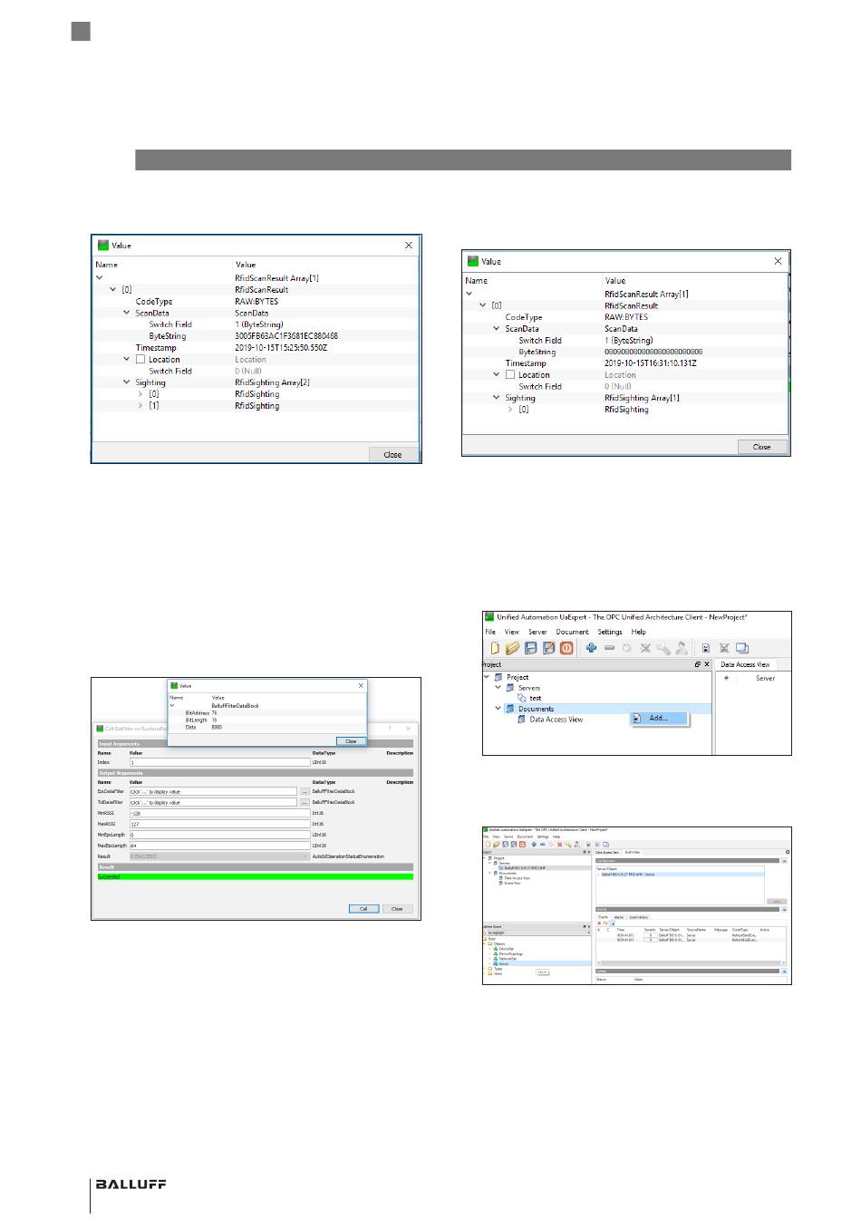The height and width of the screenshot is (1218, 861).
Task: Click the MinRSSI field showing -128
Action: pyautogui.click(x=219, y=813)
